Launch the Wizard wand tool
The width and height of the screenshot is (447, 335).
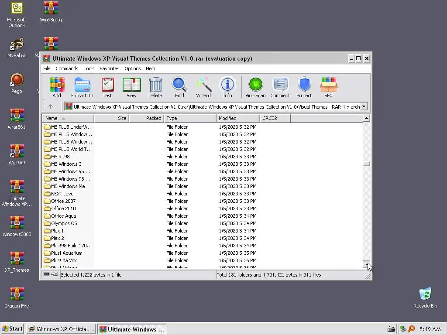[x=203, y=87]
